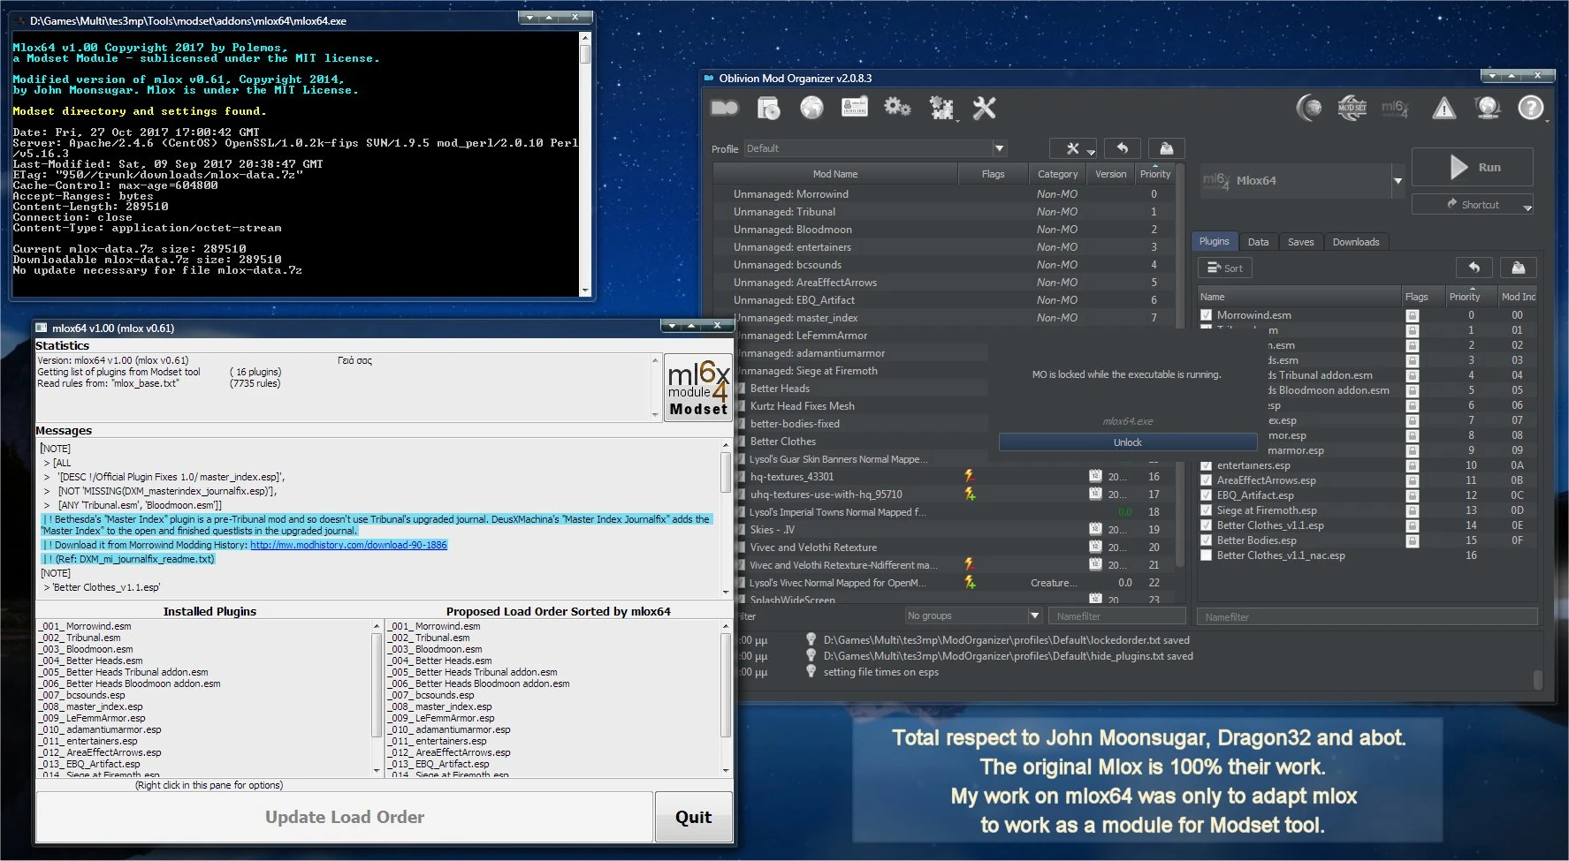This screenshot has width=1569, height=861.
Task: Switch to the Data tab
Action: [x=1258, y=242]
